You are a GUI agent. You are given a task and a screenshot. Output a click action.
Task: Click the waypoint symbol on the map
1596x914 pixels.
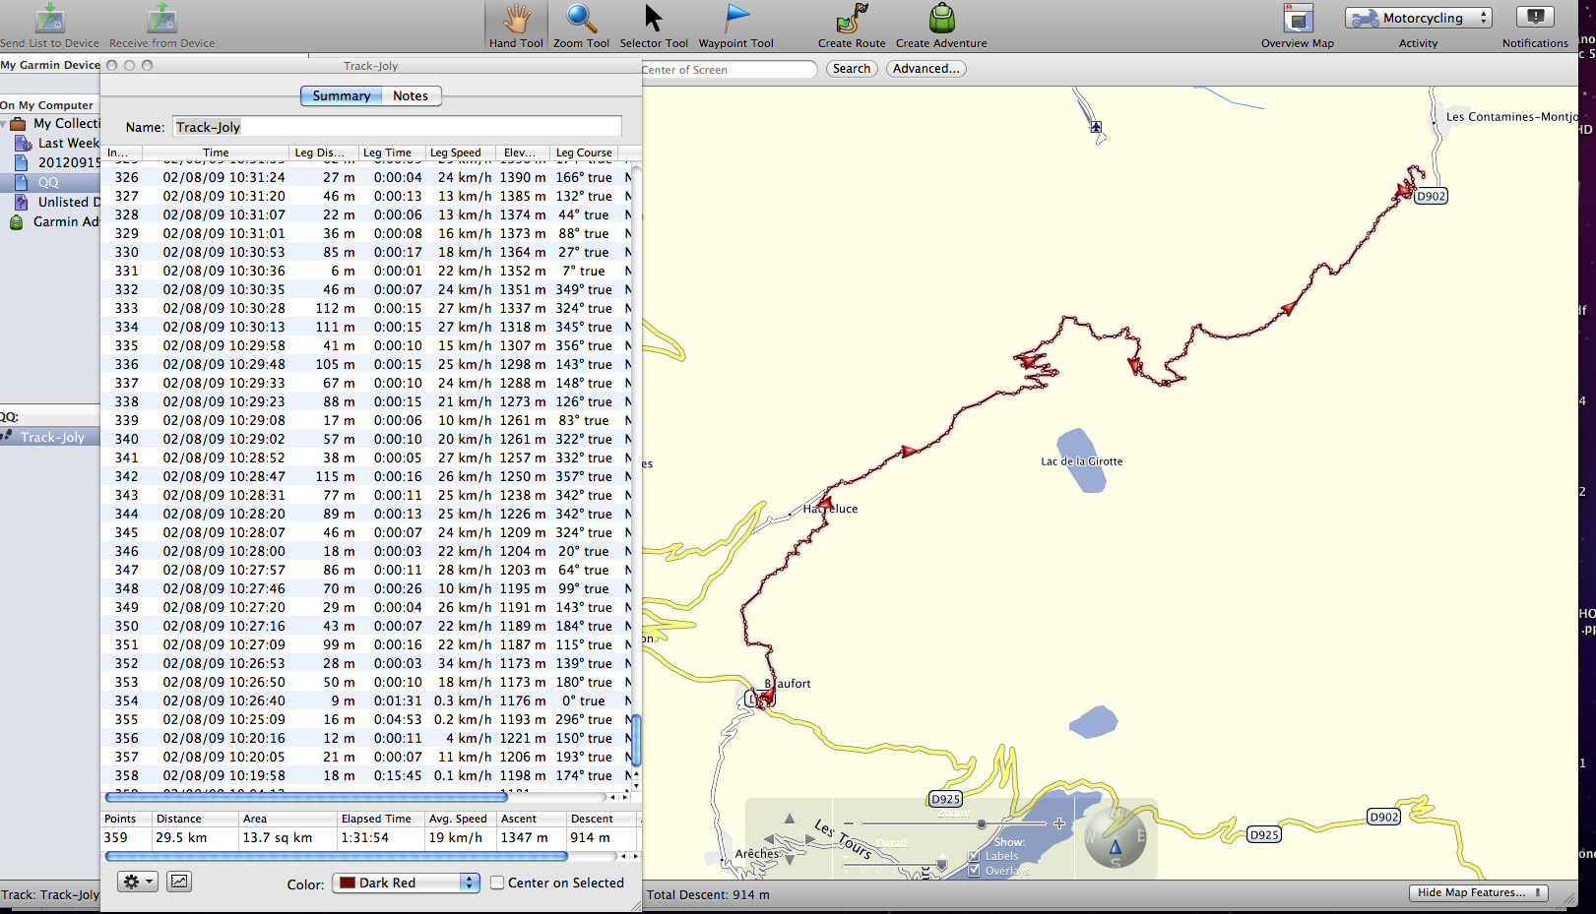(x=1096, y=127)
